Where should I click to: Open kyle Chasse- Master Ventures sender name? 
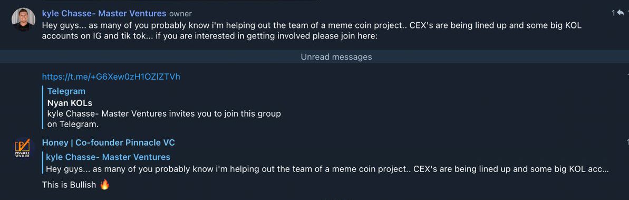pos(104,13)
